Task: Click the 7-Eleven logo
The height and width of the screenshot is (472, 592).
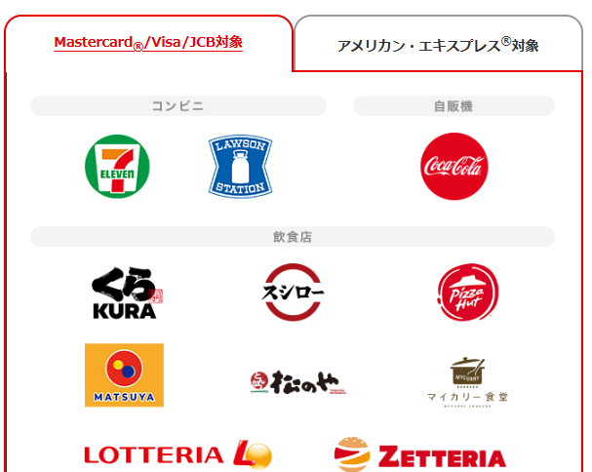Action: coord(117,167)
